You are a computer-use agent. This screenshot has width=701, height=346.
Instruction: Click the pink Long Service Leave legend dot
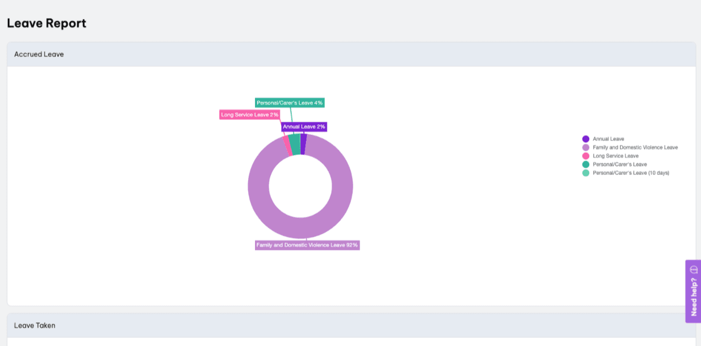pos(586,156)
